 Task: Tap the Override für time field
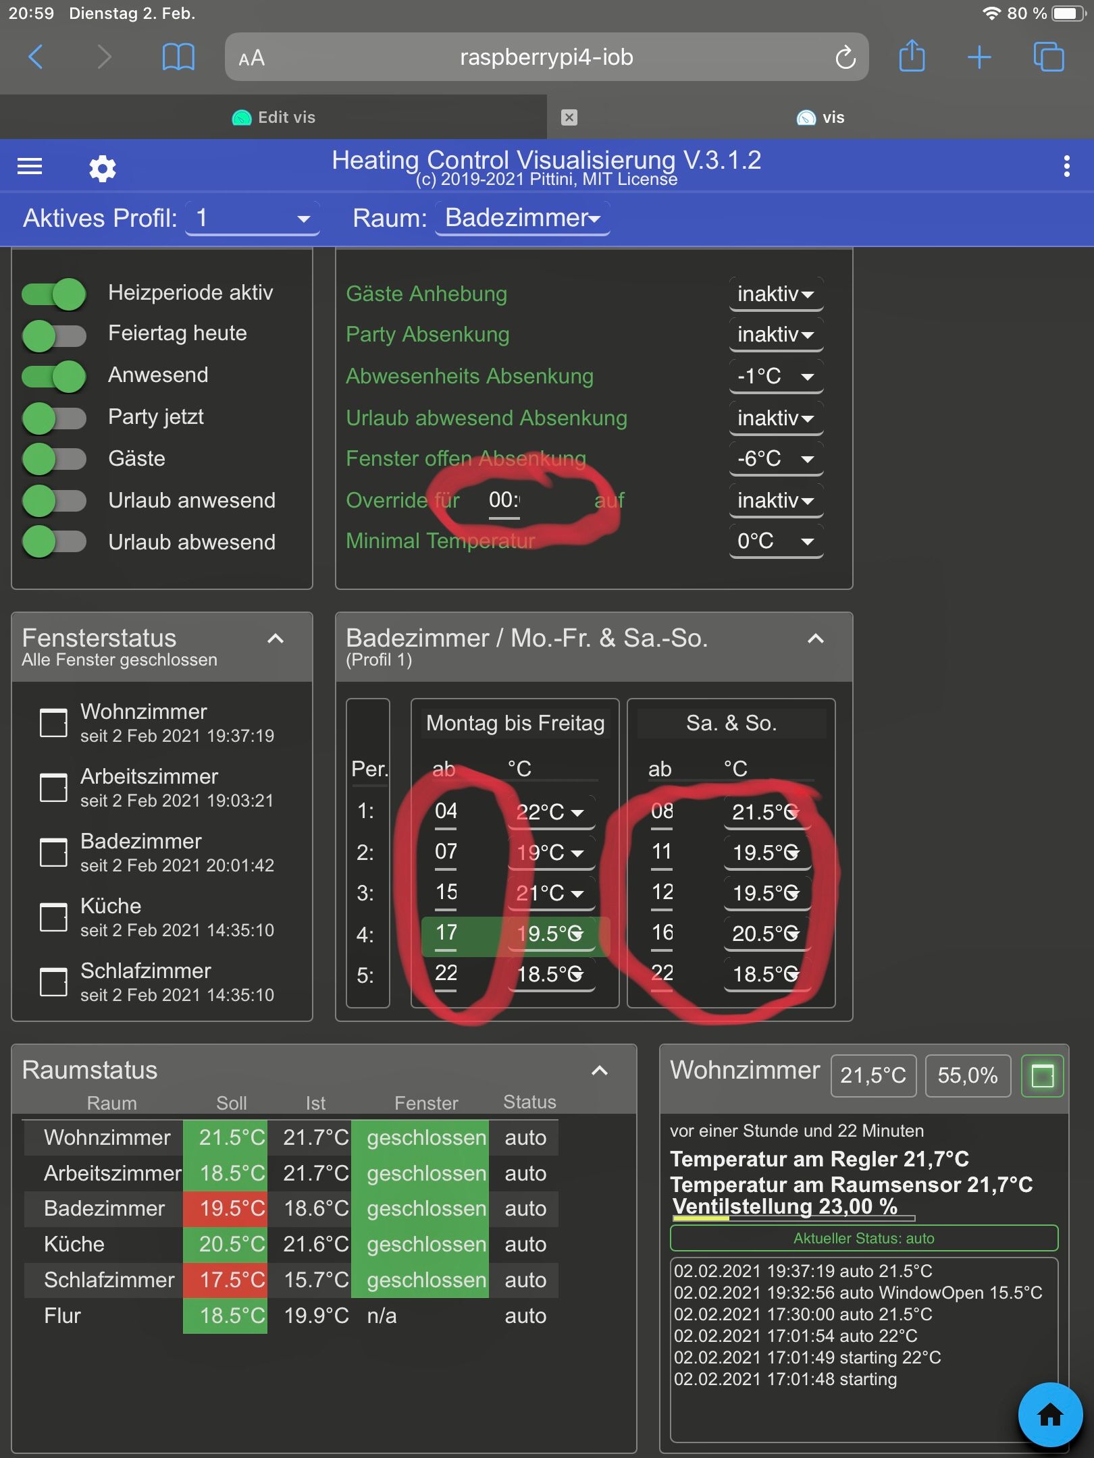point(504,501)
